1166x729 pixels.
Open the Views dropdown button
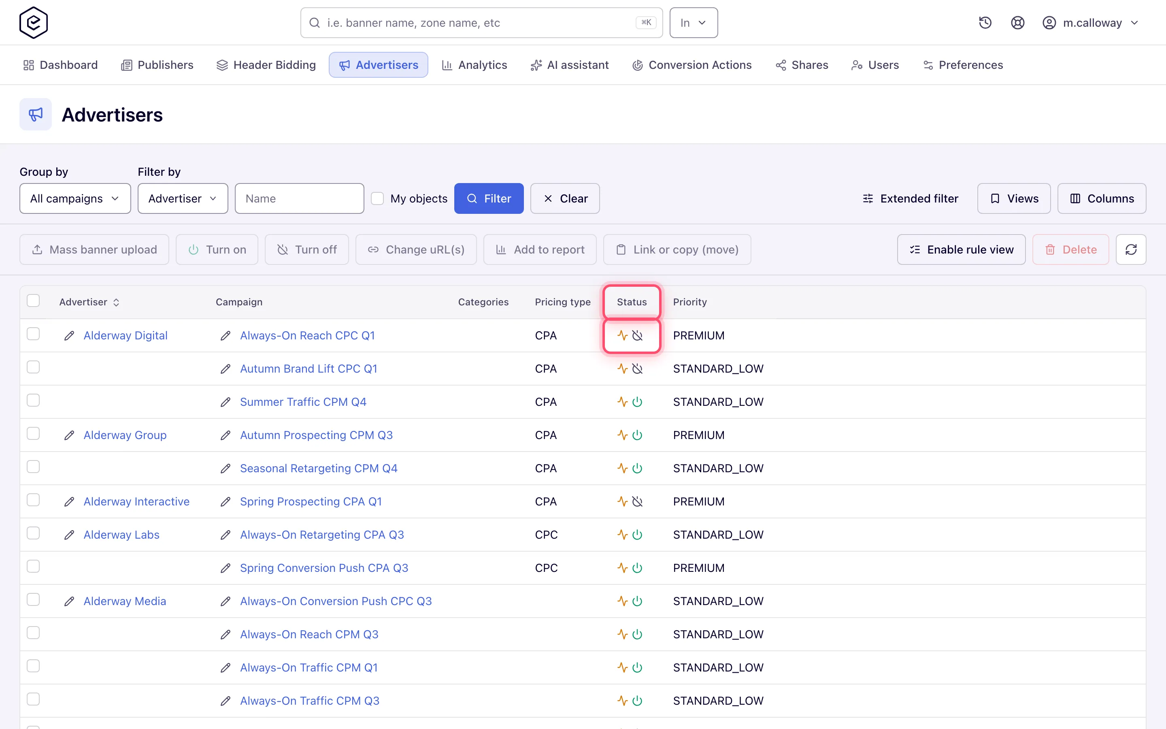(x=1014, y=198)
